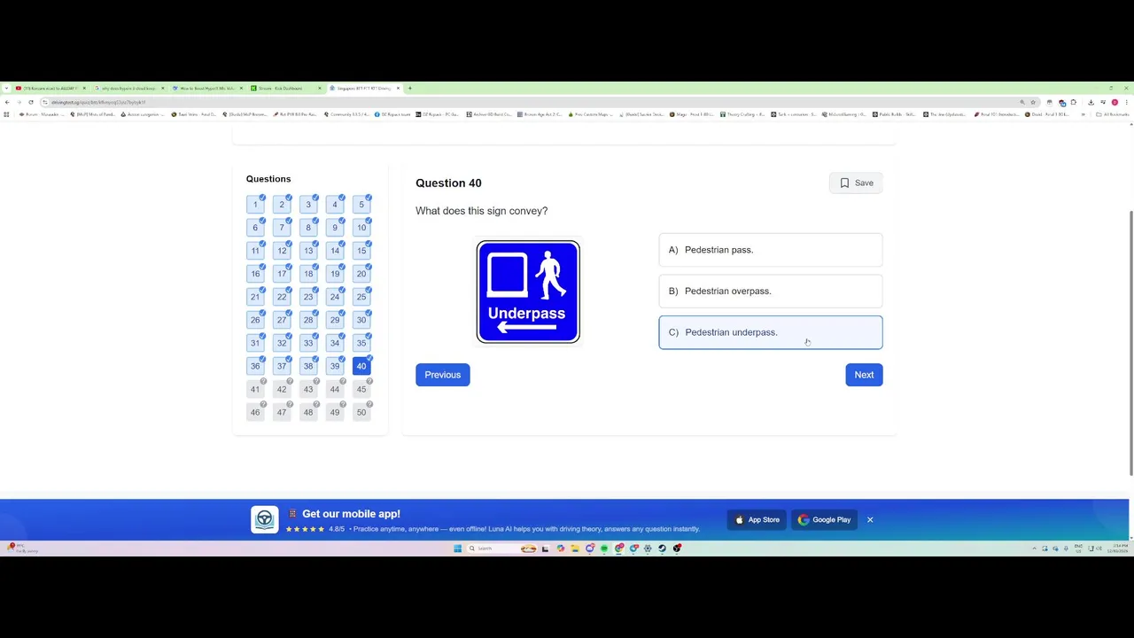This screenshot has height=638, width=1134.
Task: Click the browser Back arrow
Action: click(7, 102)
